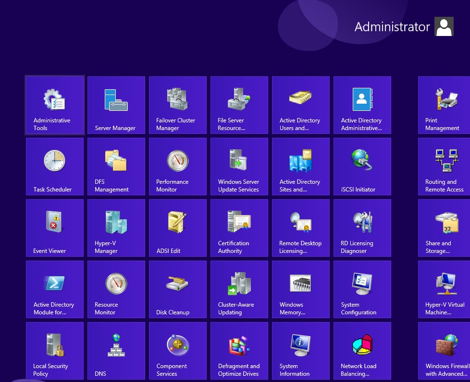
Task: Open Windows Server Update Services
Action: click(239, 167)
